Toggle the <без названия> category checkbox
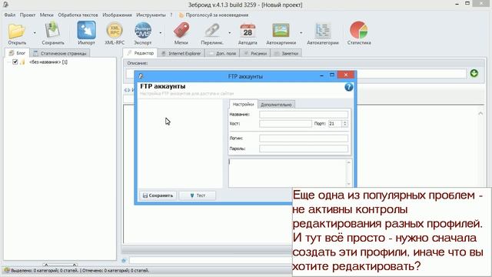Image resolution: width=492 pixels, height=277 pixels. point(15,62)
